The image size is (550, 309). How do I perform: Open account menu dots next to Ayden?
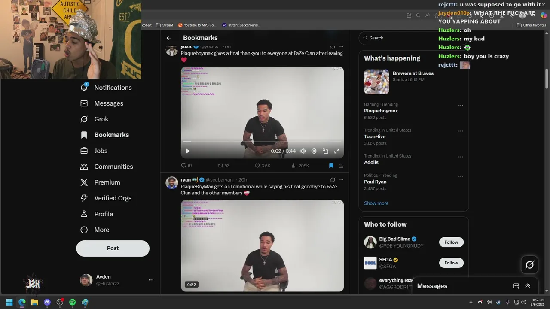click(151, 280)
